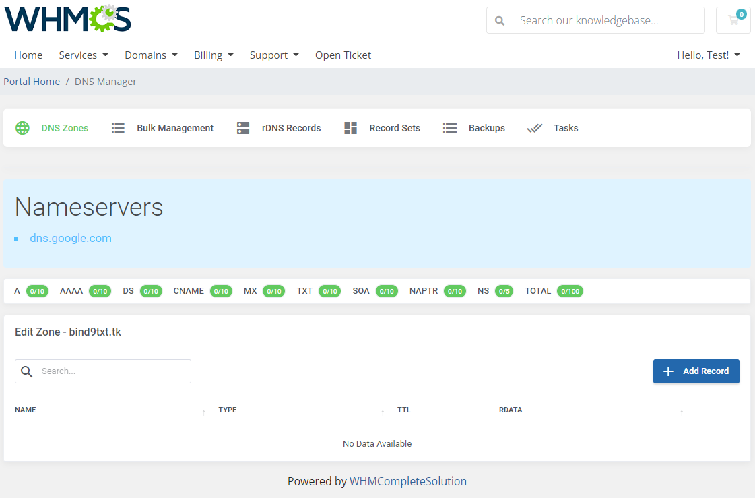
Task: Click the plus icon on Add Record
Action: tap(668, 371)
